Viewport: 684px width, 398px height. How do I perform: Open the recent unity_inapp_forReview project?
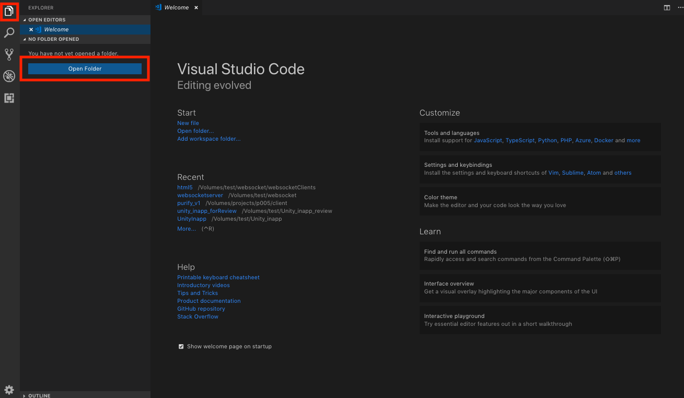coord(207,211)
